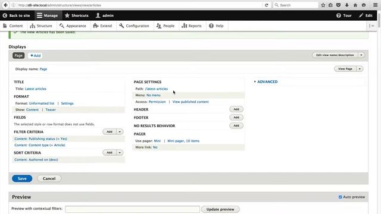Expand dropdown beside Edit view name/description
381x214 pixels.
(x=361, y=55)
